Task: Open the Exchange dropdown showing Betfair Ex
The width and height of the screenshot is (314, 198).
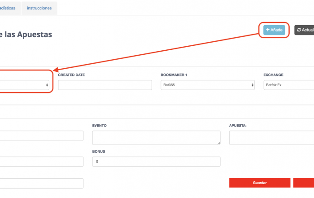Action: tap(289, 85)
